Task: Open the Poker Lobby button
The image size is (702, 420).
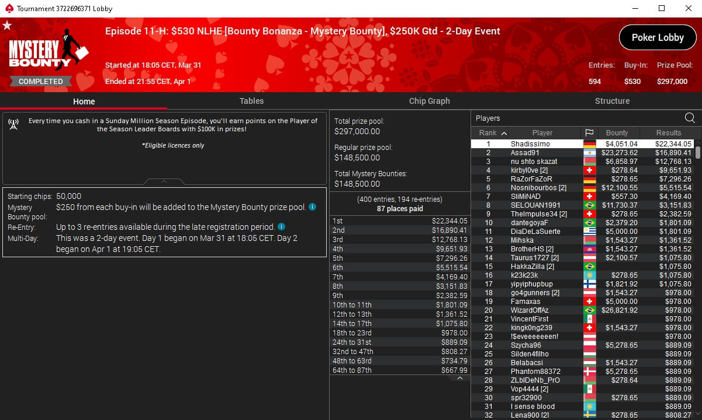Action: [658, 37]
